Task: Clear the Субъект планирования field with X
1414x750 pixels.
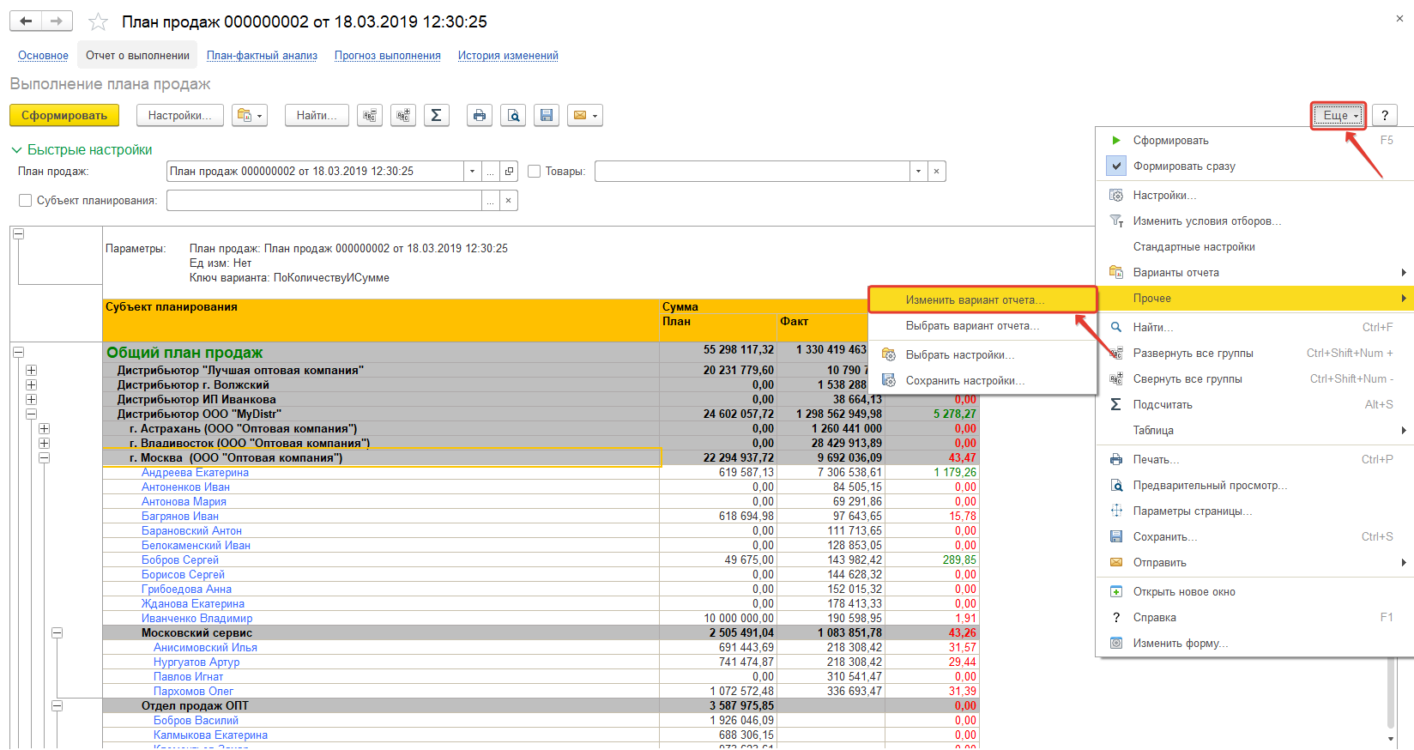Action: [509, 201]
